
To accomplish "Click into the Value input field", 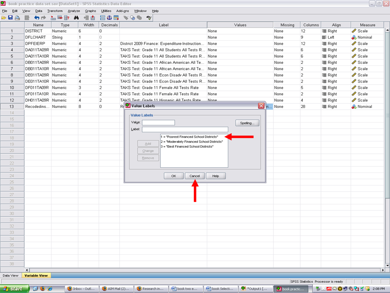I will click(x=158, y=122).
